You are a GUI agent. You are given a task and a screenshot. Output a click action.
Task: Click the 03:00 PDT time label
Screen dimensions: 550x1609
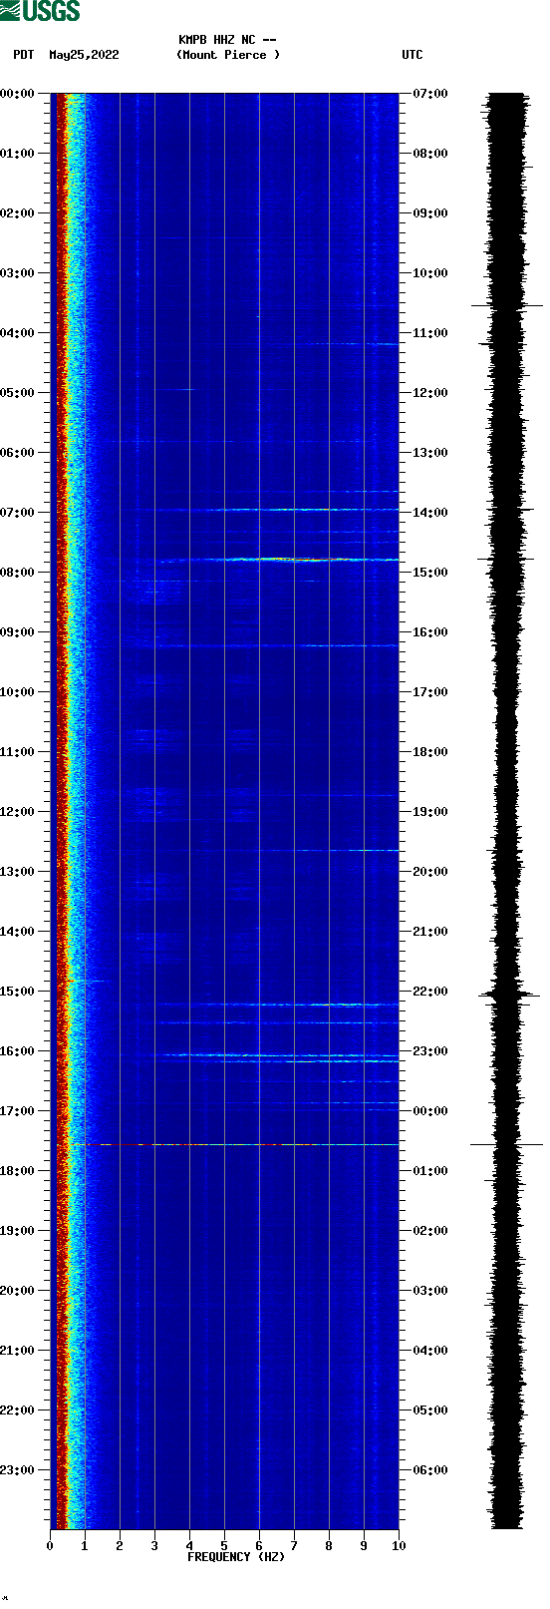[x=18, y=273]
